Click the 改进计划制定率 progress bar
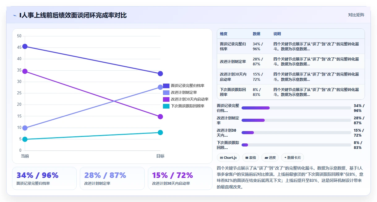The height and width of the screenshot is (202, 377). pyautogui.click(x=296, y=120)
